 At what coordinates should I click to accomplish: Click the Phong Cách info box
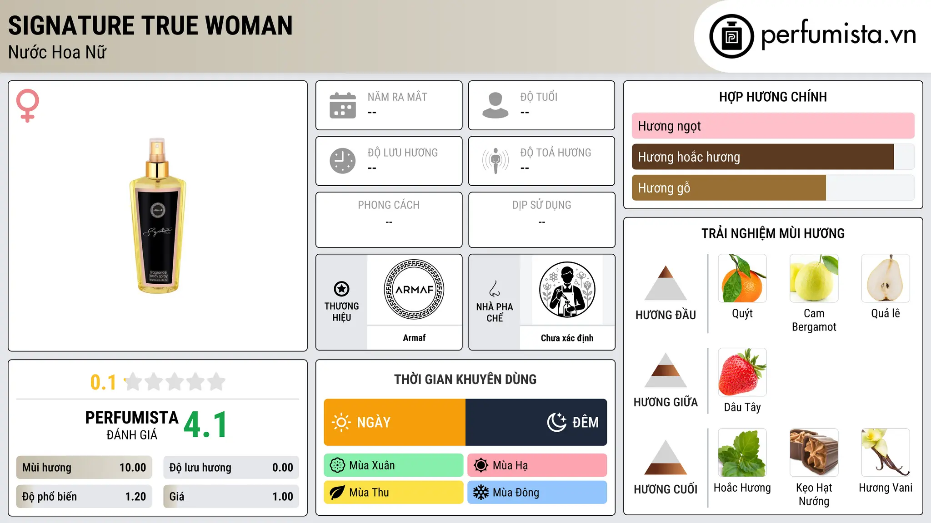point(389,220)
